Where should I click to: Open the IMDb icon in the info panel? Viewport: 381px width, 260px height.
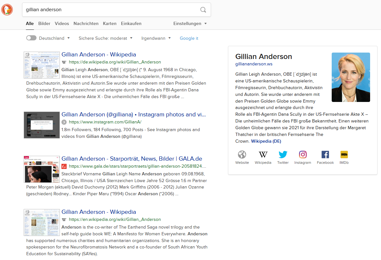point(344,155)
